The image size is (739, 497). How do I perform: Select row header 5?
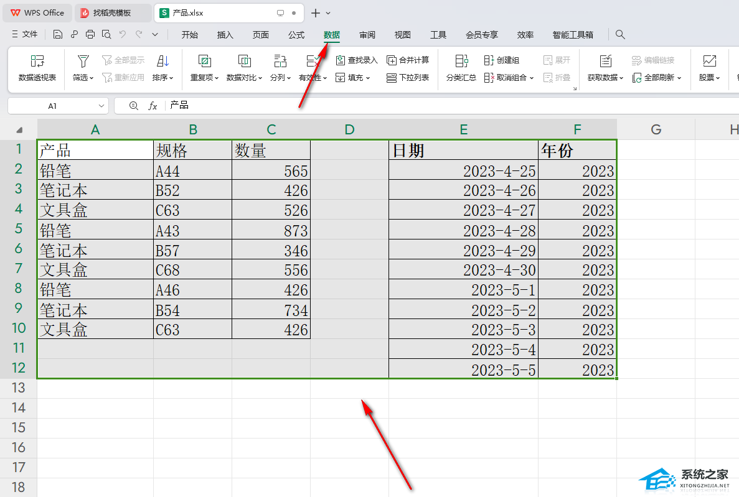tap(19, 229)
